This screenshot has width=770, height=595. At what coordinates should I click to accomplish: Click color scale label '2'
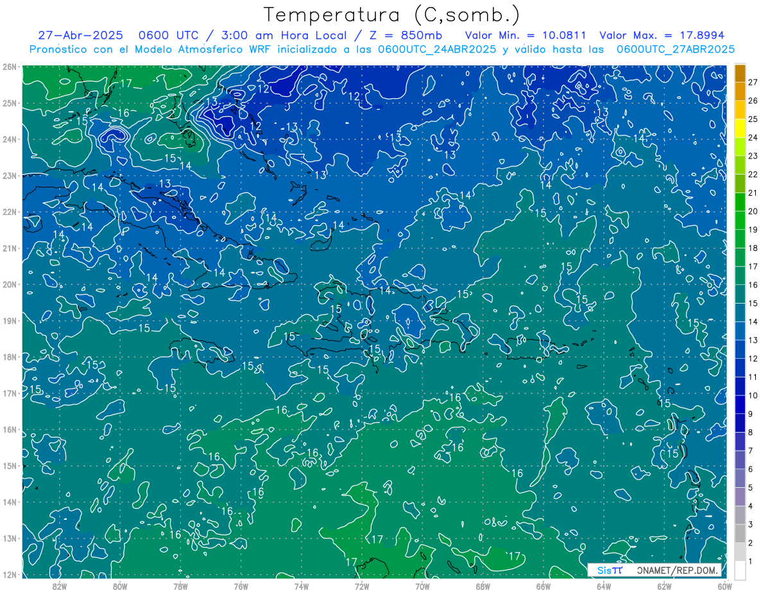[751, 542]
